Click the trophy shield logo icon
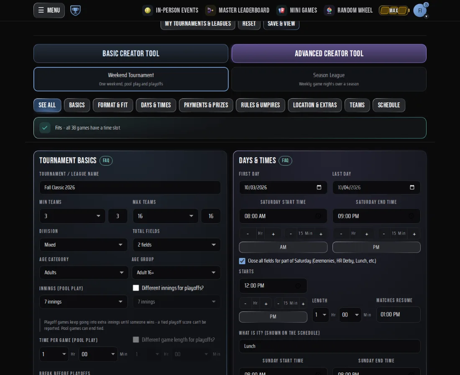Image resolution: width=460 pixels, height=375 pixels. tap(75, 10)
